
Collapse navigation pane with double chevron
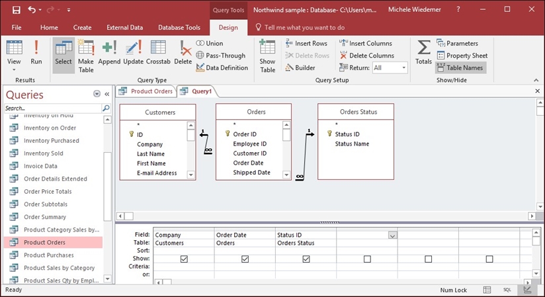pyautogui.click(x=107, y=94)
